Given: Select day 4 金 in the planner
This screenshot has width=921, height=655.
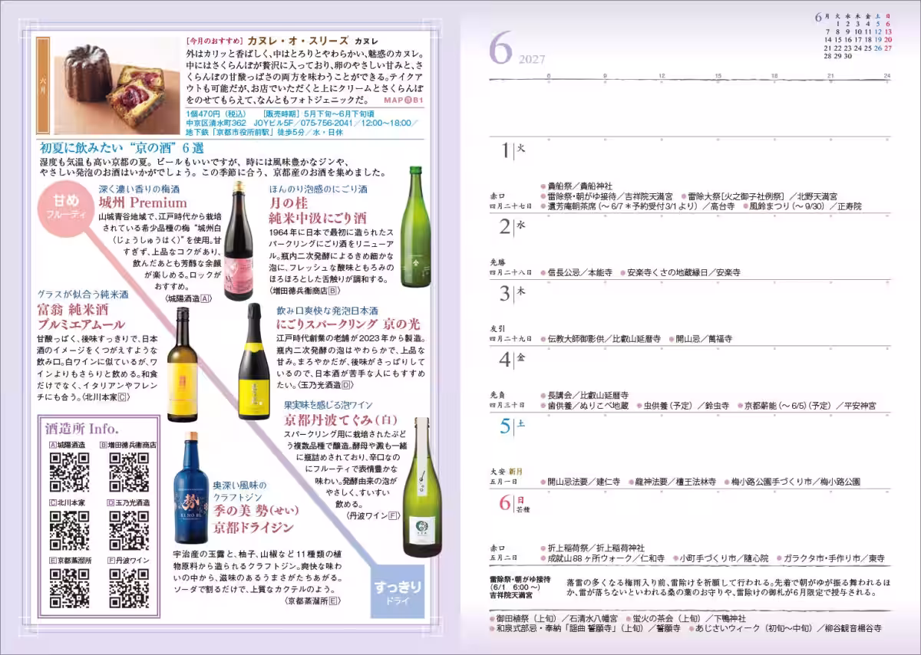Looking at the screenshot, I should [x=513, y=359].
